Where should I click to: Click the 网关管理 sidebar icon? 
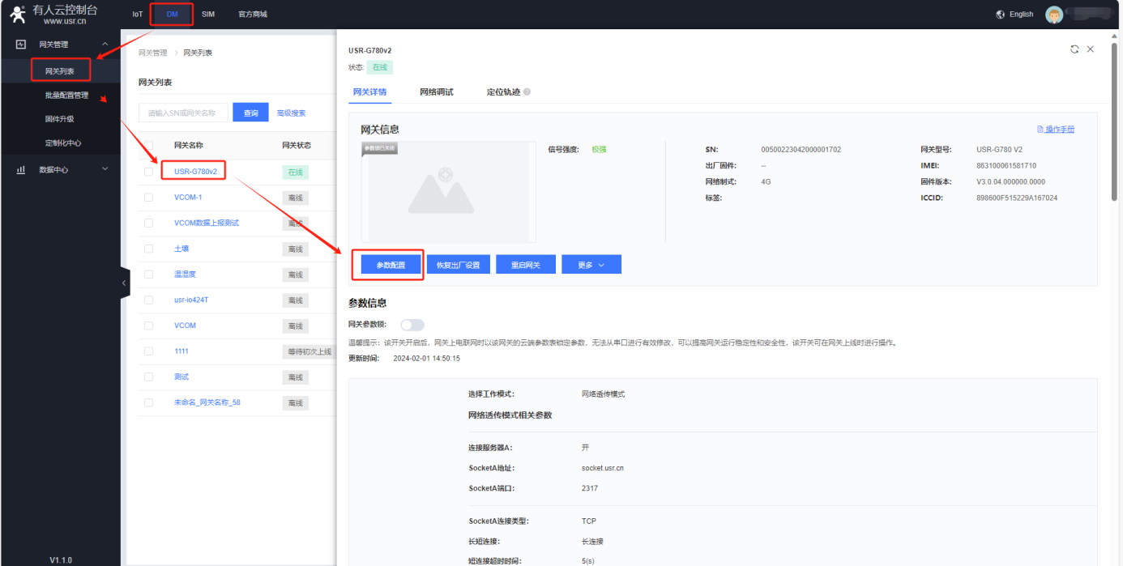click(21, 45)
